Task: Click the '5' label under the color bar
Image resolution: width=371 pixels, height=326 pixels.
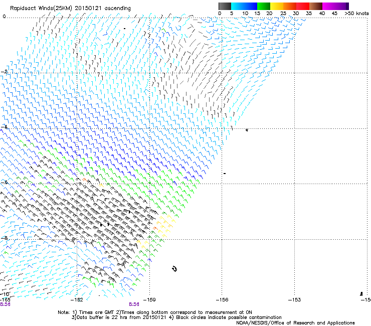Action: 232,14
